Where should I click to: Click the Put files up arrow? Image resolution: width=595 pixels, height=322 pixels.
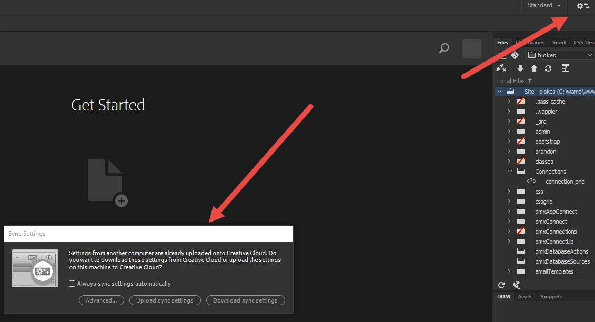pos(534,68)
